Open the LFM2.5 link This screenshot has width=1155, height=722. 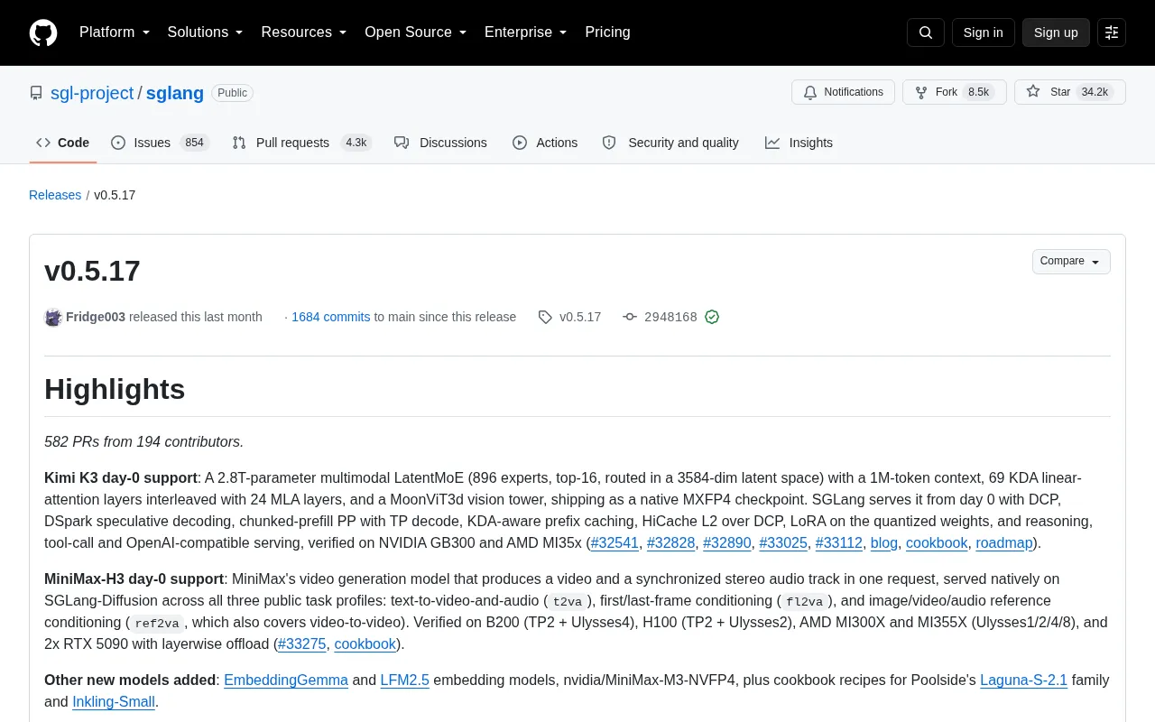tap(405, 680)
